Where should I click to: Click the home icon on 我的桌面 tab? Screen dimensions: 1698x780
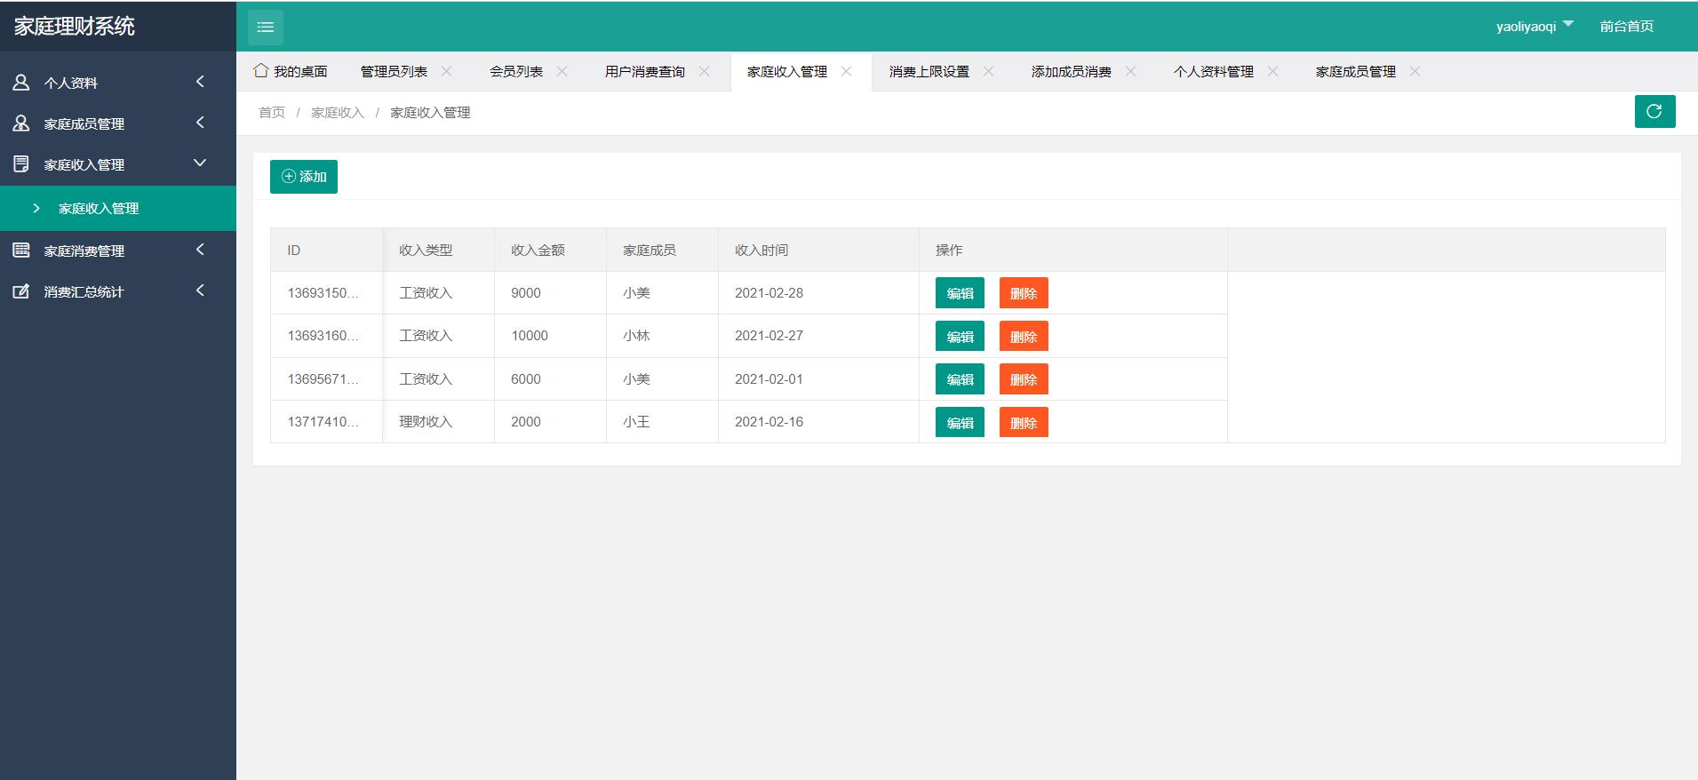(260, 70)
